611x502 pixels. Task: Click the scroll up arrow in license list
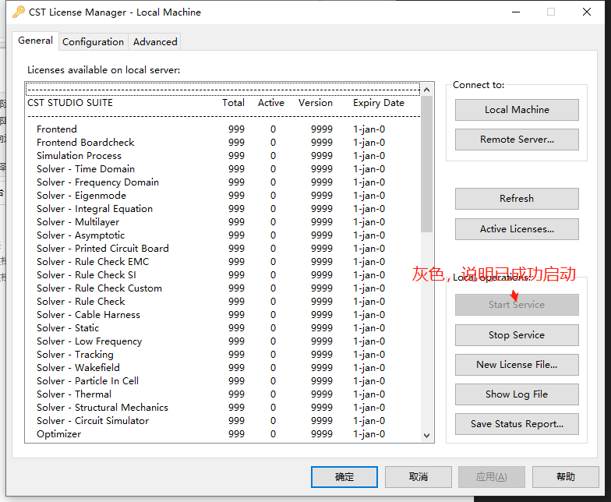click(x=427, y=90)
